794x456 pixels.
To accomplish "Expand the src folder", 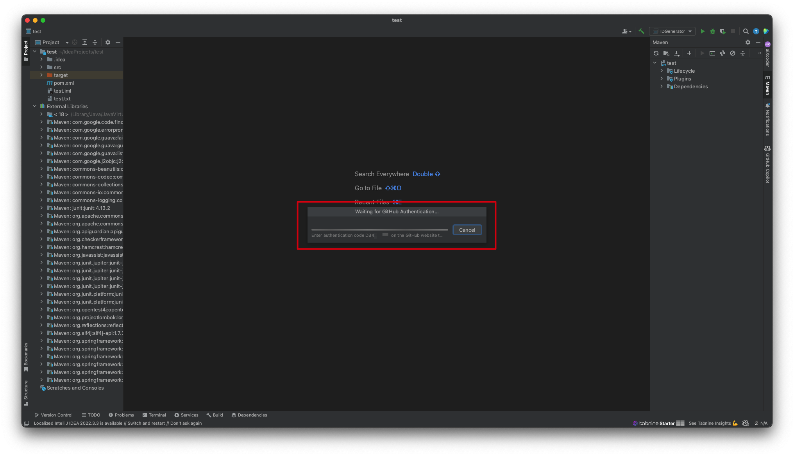I will [41, 67].
